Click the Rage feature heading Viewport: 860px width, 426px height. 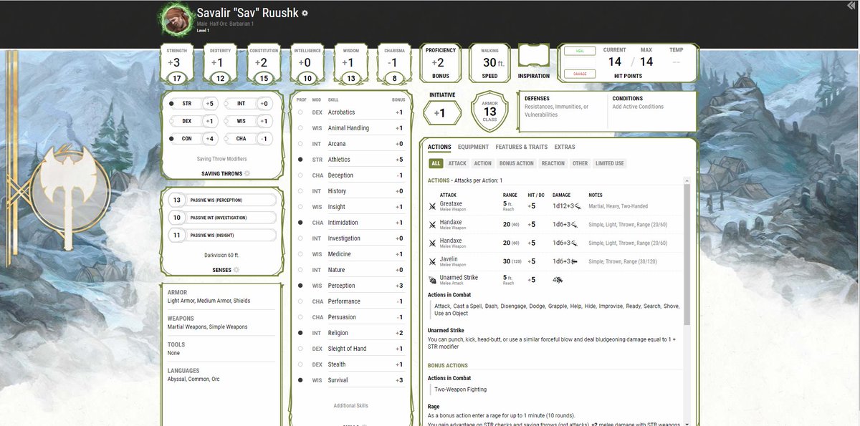click(435, 406)
